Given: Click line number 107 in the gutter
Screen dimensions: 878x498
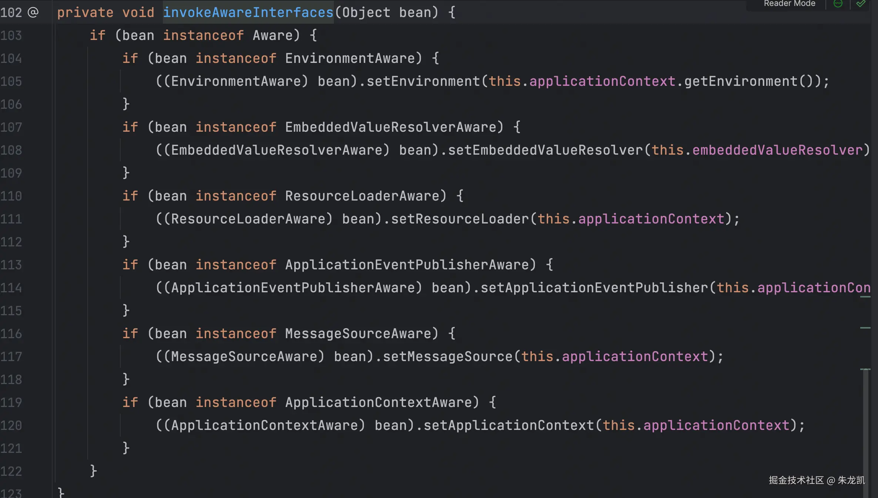Looking at the screenshot, I should click(11, 127).
